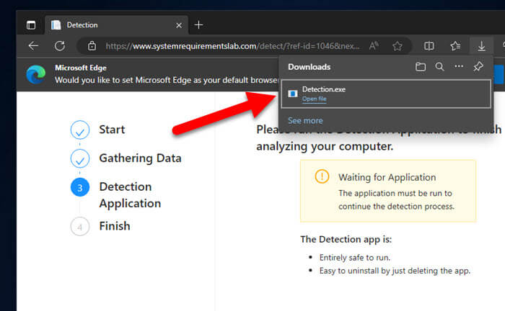Close the Detection tab
The width and height of the screenshot is (505, 311).
pos(179,25)
